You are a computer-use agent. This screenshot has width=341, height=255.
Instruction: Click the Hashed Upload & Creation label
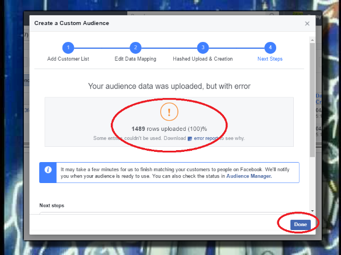click(x=203, y=59)
